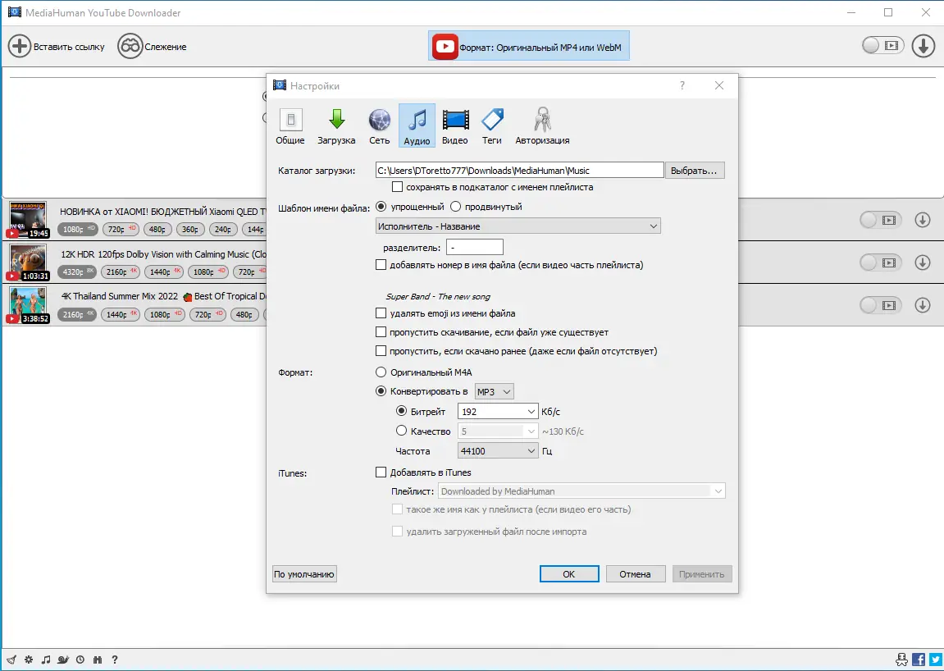Start all downloads with the top-right arrow
This screenshot has height=671, width=944.
923,46
